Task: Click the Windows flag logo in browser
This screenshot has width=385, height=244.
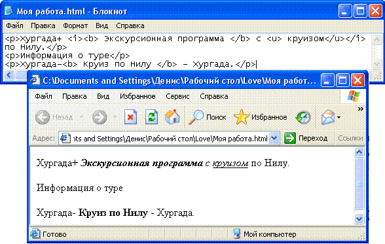Action: tap(354, 96)
